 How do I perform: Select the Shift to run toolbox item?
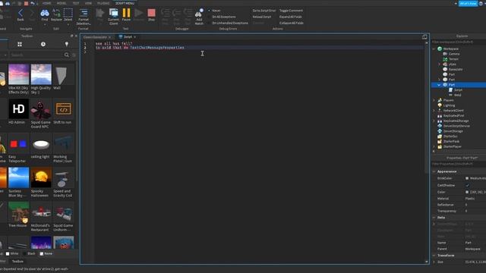point(63,108)
